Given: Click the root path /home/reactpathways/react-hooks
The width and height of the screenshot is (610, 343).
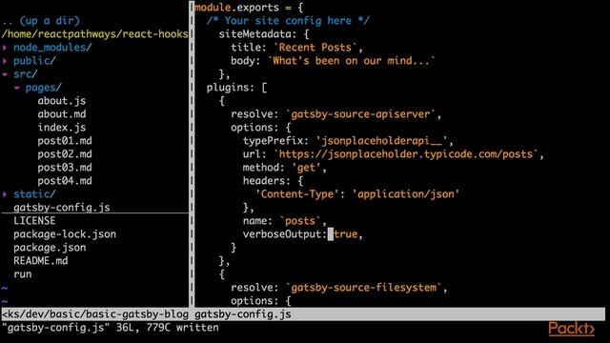Looking at the screenshot, I should tap(95, 34).
